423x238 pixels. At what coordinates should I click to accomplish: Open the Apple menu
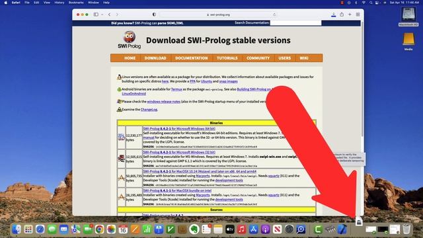(6, 3)
